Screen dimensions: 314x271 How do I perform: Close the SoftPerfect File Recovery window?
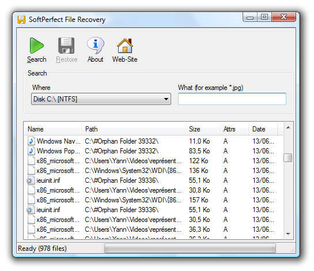pyautogui.click(x=283, y=17)
